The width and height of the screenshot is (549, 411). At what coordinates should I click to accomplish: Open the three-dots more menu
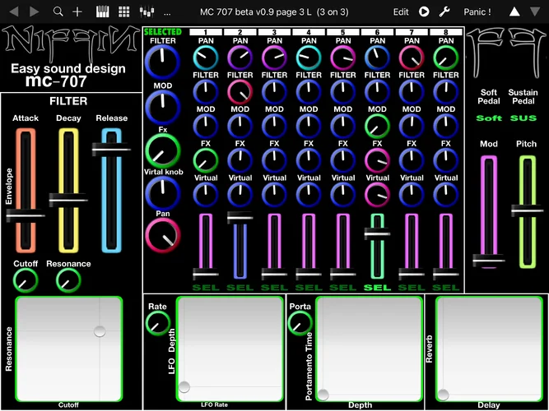pos(167,12)
